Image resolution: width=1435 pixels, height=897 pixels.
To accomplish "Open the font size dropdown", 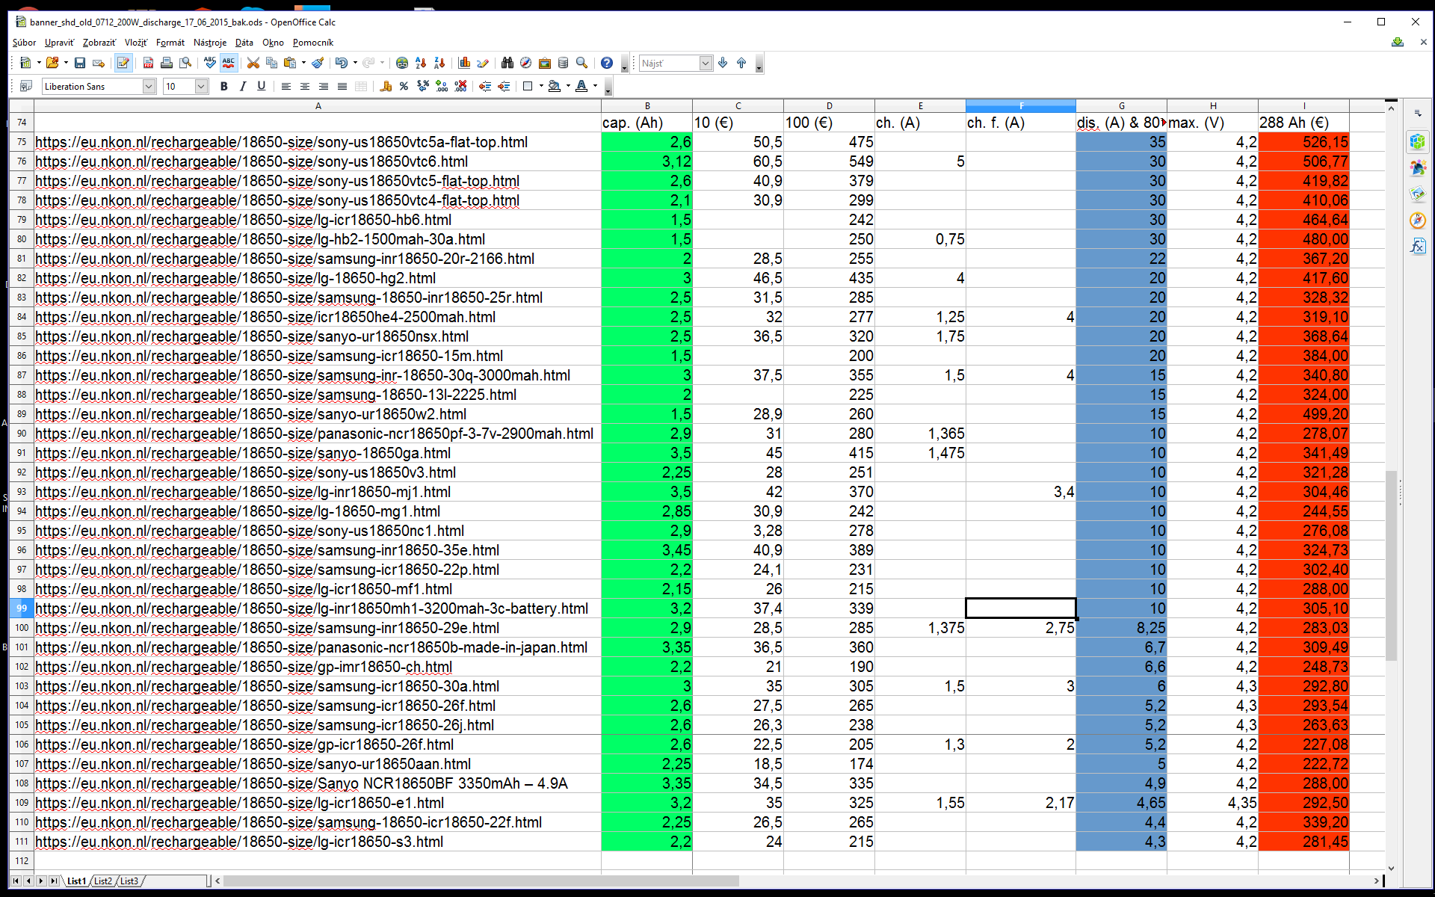I will 201,87.
